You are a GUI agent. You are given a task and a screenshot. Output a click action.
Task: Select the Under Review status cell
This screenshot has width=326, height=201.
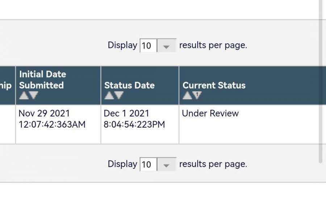coord(210,114)
